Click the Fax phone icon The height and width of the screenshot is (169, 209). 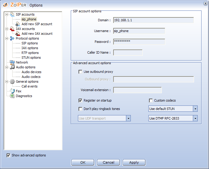click(12, 91)
